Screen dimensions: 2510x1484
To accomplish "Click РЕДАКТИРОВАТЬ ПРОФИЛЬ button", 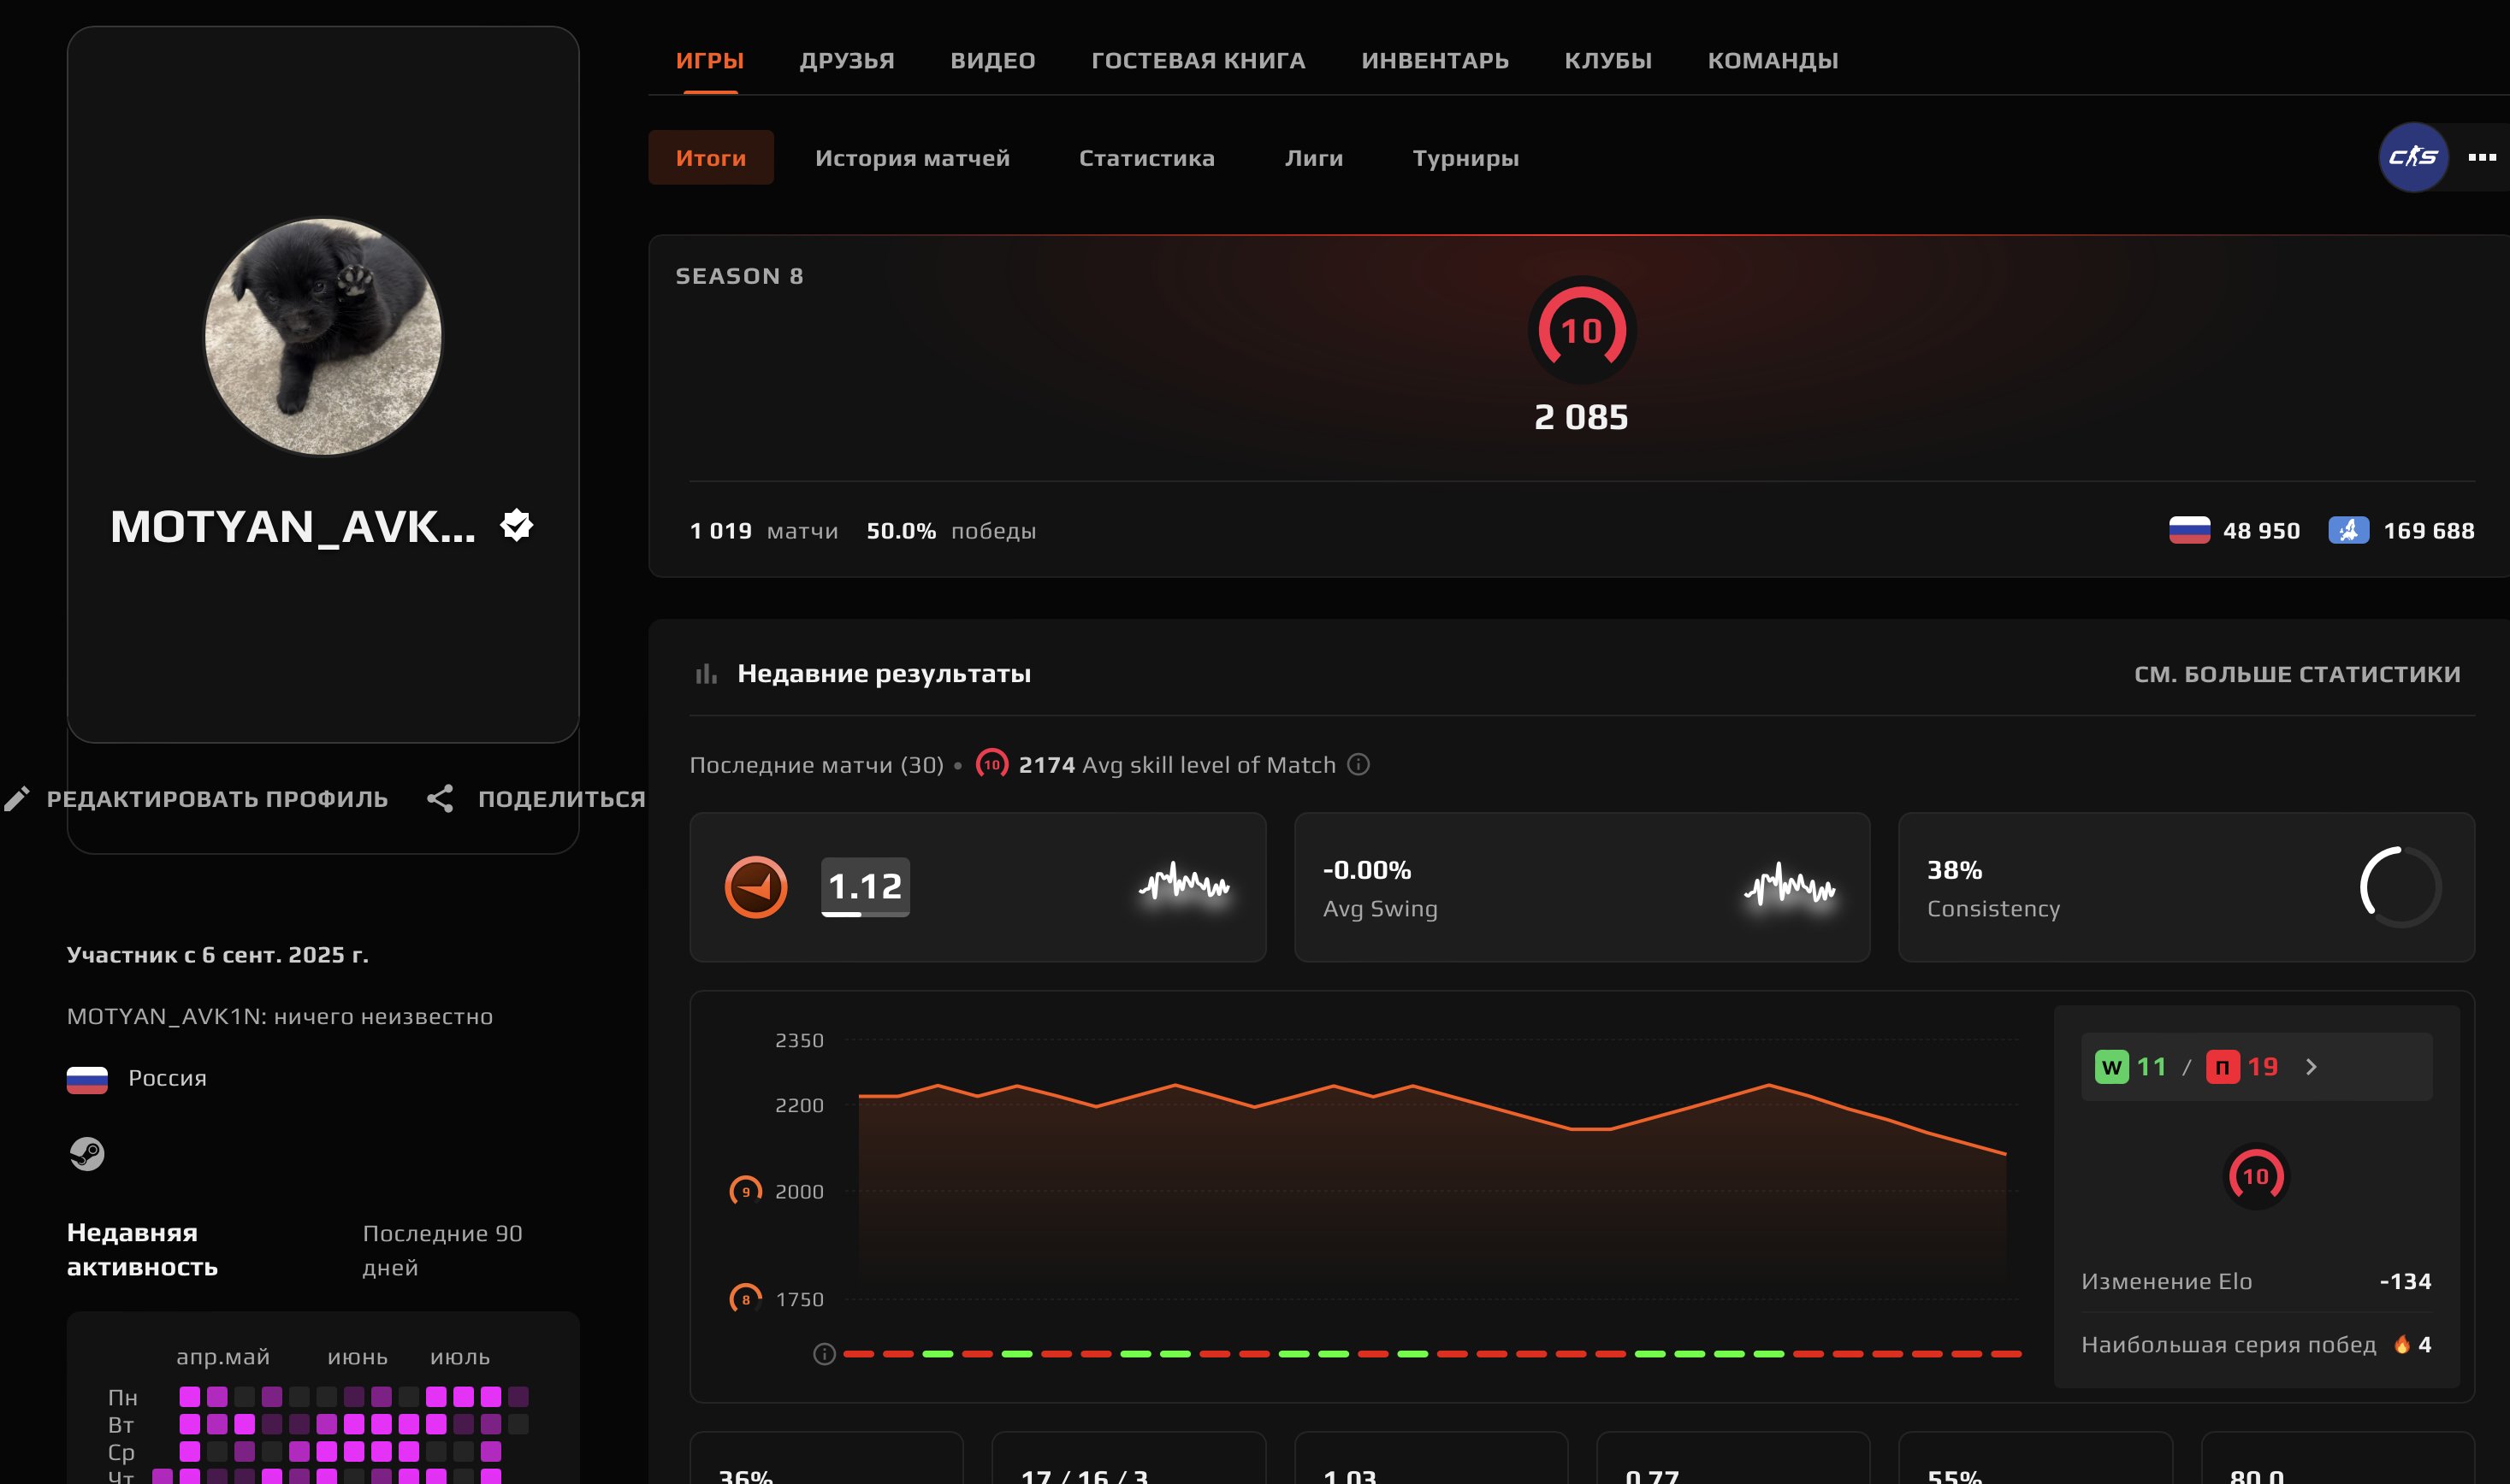I will (x=196, y=798).
